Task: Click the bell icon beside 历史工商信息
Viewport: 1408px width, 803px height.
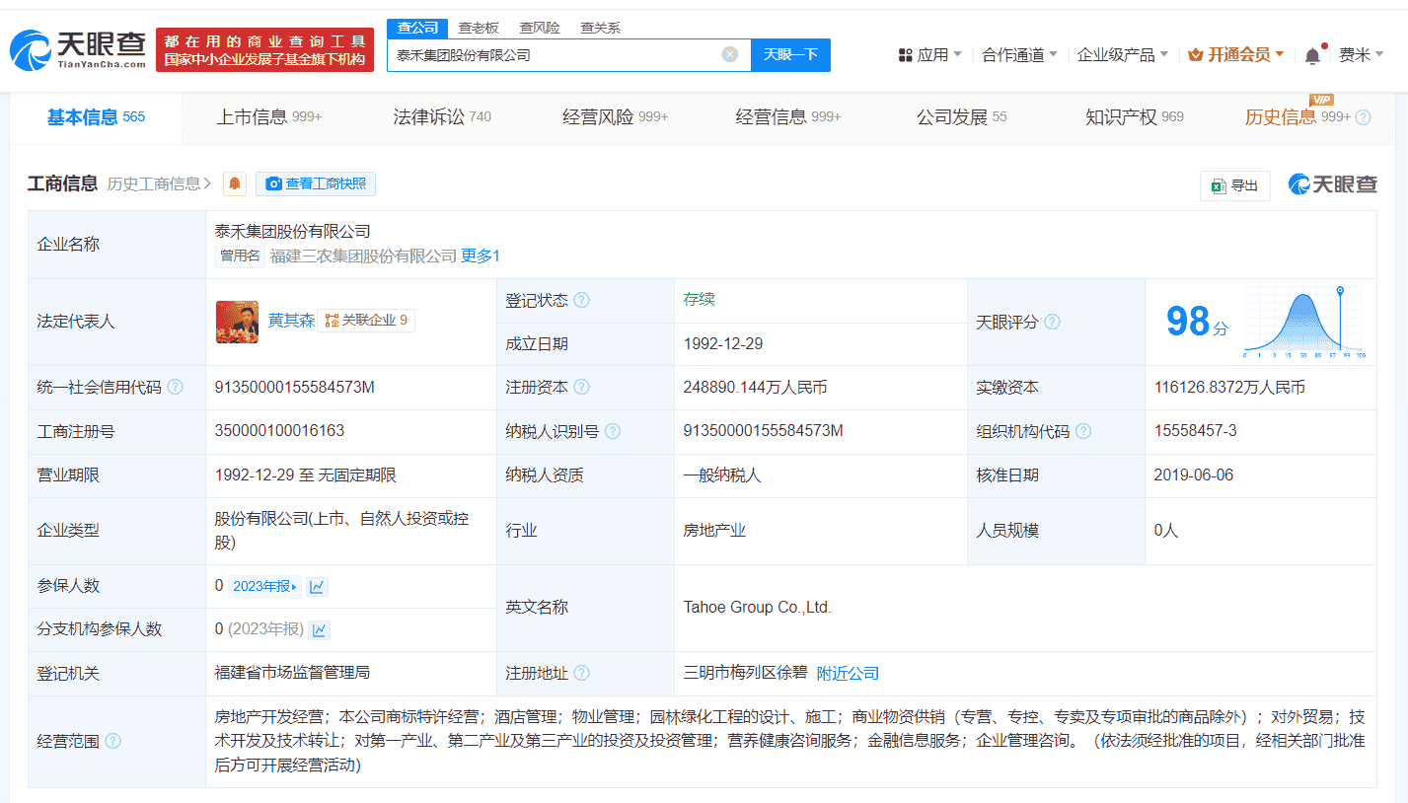Action: [x=234, y=183]
